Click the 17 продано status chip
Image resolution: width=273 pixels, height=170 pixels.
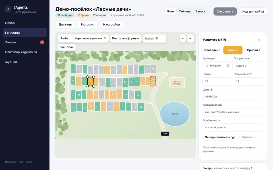[100, 15]
